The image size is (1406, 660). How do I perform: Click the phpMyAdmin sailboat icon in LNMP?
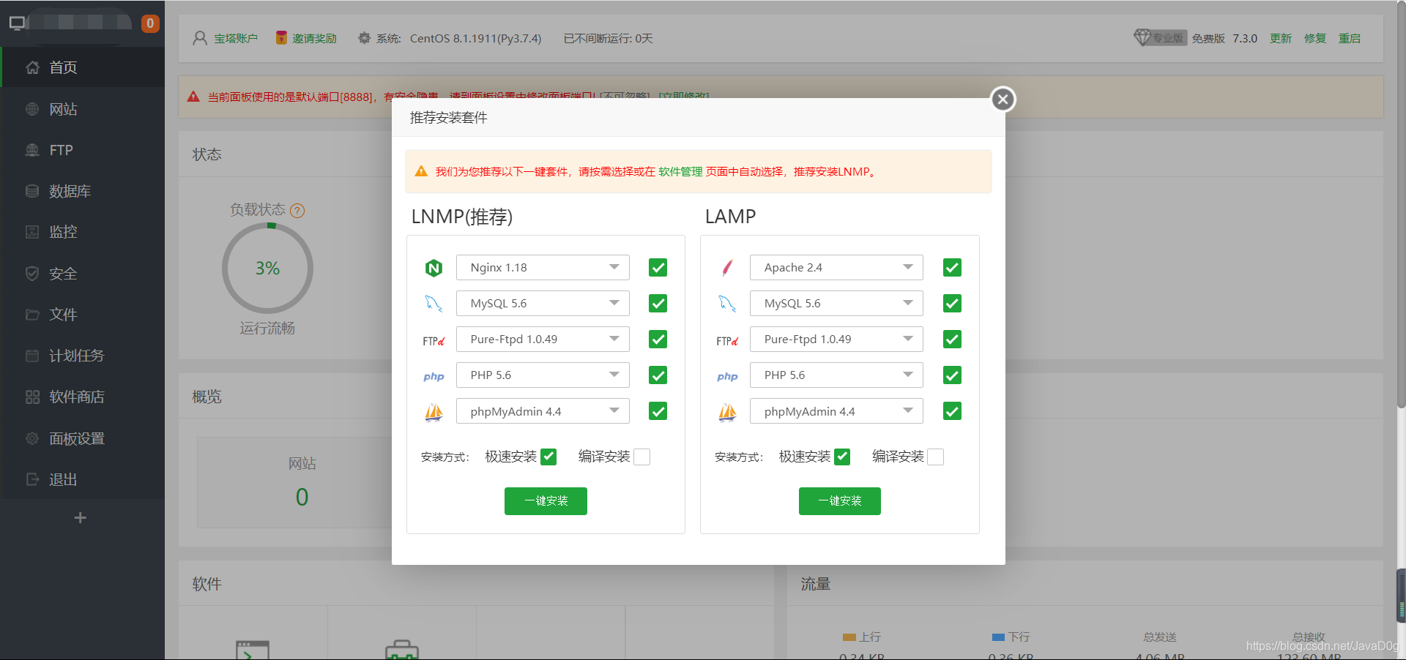[434, 412]
